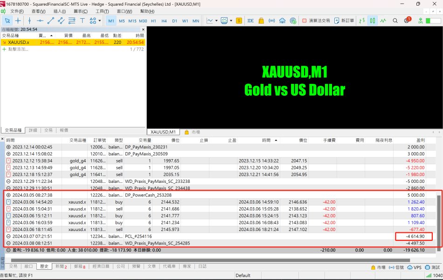
Task: Expand the chart type dropdown arrow
Action: click(216, 21)
